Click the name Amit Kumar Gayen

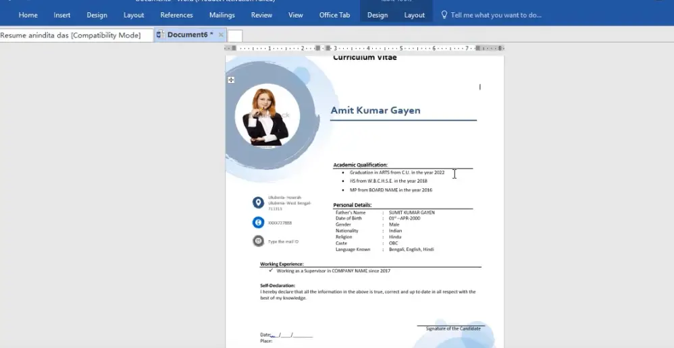375,111
